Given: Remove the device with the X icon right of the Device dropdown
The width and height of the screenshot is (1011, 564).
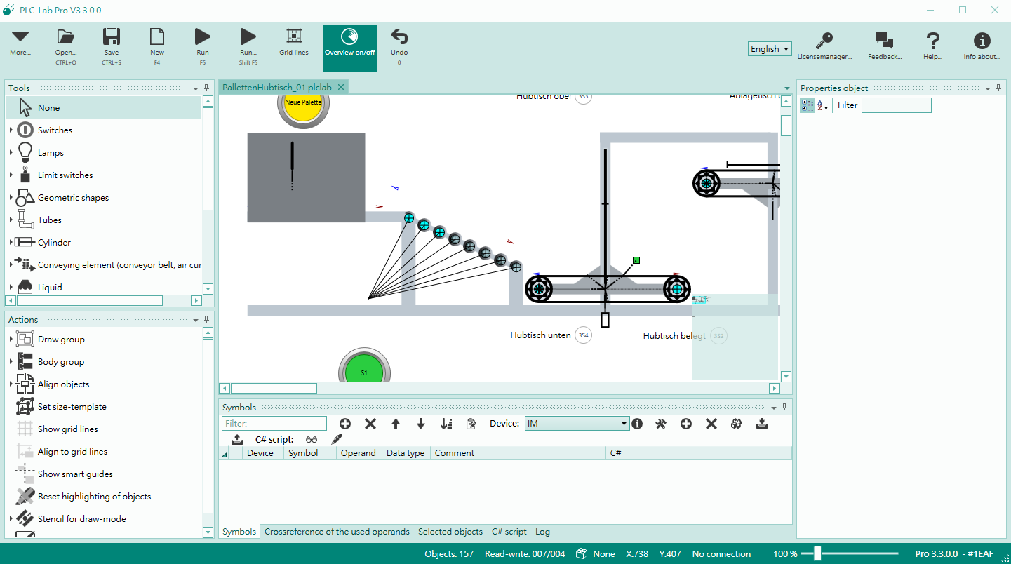Looking at the screenshot, I should coord(711,424).
